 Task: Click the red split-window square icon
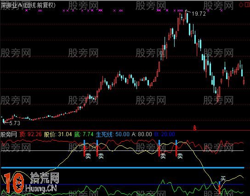pyautogui.click(x=247, y=5)
